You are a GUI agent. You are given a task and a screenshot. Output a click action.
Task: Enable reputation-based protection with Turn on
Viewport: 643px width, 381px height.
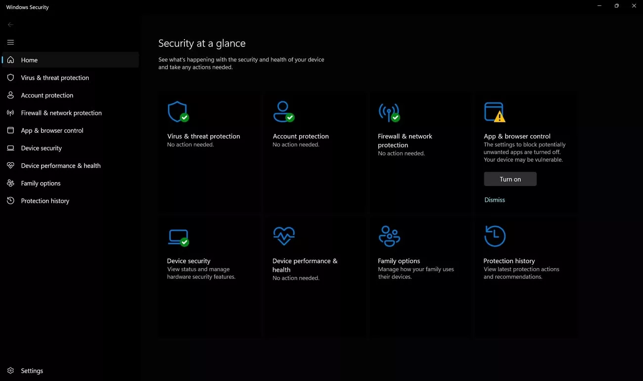click(510, 179)
